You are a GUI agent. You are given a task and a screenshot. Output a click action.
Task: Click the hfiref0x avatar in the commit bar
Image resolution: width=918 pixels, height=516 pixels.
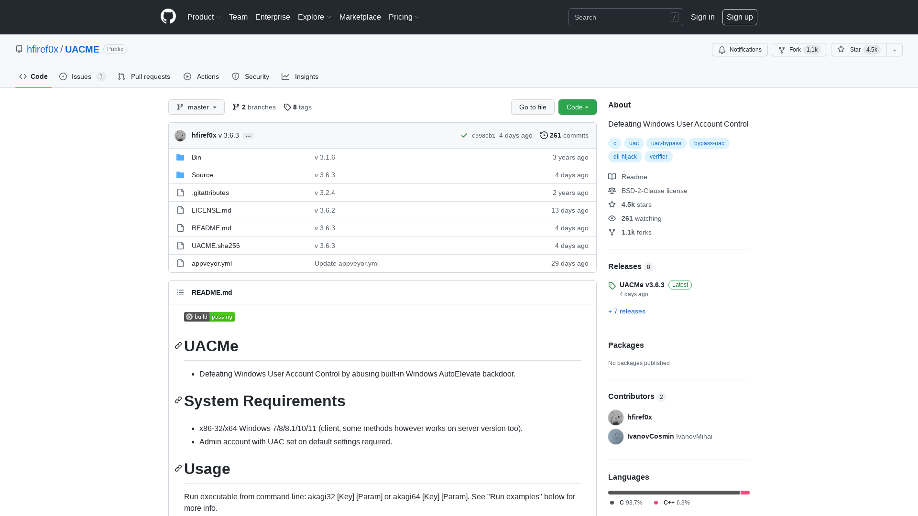pyautogui.click(x=180, y=136)
